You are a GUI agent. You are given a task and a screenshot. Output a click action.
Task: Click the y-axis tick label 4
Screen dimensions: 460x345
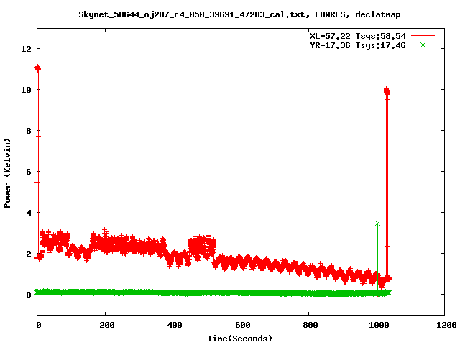click(x=29, y=213)
